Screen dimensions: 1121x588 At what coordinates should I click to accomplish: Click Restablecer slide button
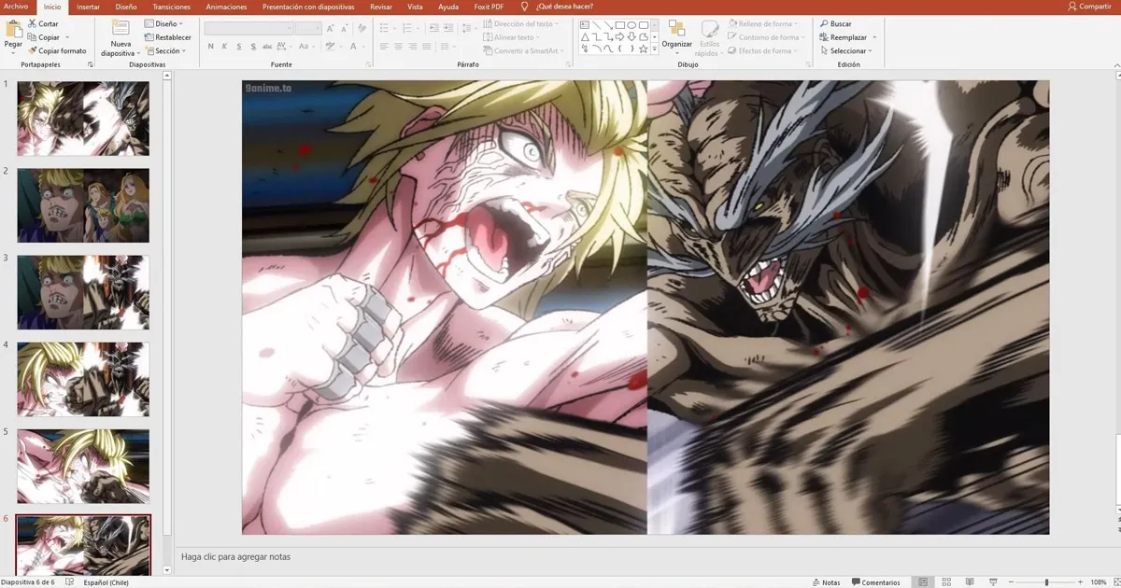167,37
